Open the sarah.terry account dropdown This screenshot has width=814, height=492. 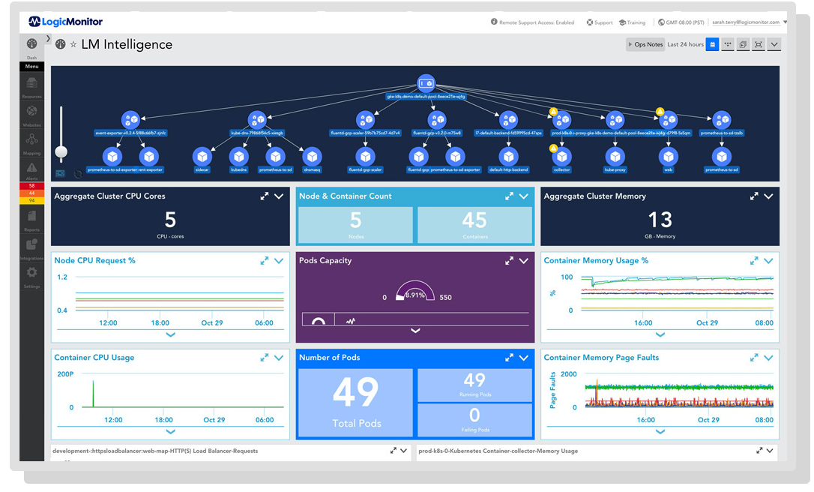pyautogui.click(x=750, y=22)
